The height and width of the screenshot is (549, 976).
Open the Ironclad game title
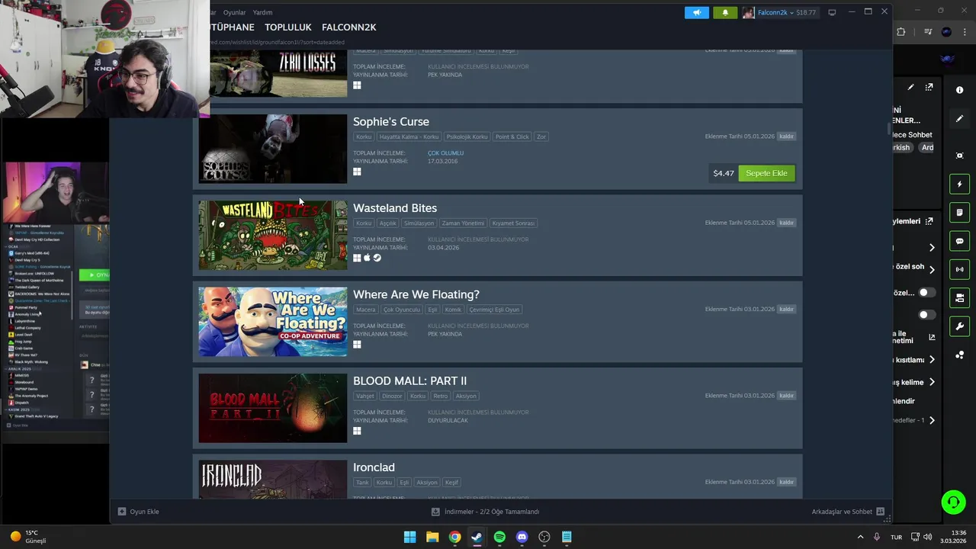point(374,467)
